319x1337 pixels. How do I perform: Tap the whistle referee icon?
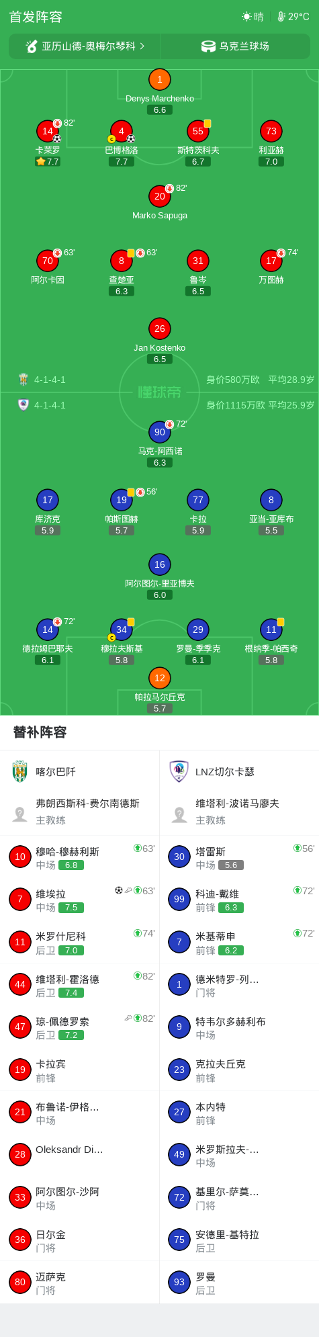point(32,46)
